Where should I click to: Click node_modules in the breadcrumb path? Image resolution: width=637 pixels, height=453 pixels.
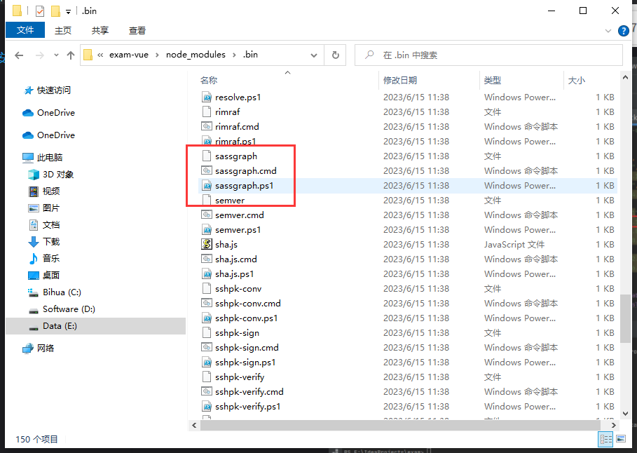(x=196, y=55)
